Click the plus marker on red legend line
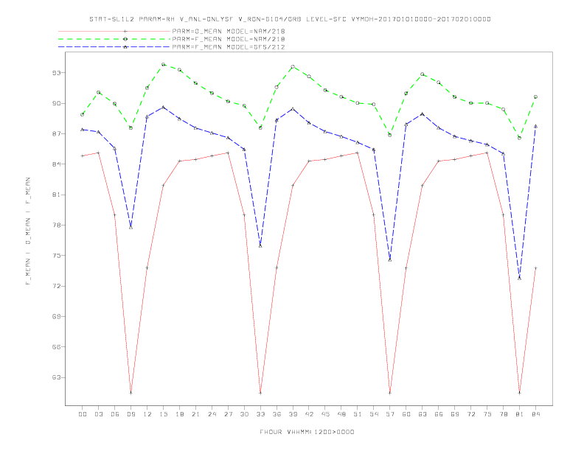 (x=125, y=31)
